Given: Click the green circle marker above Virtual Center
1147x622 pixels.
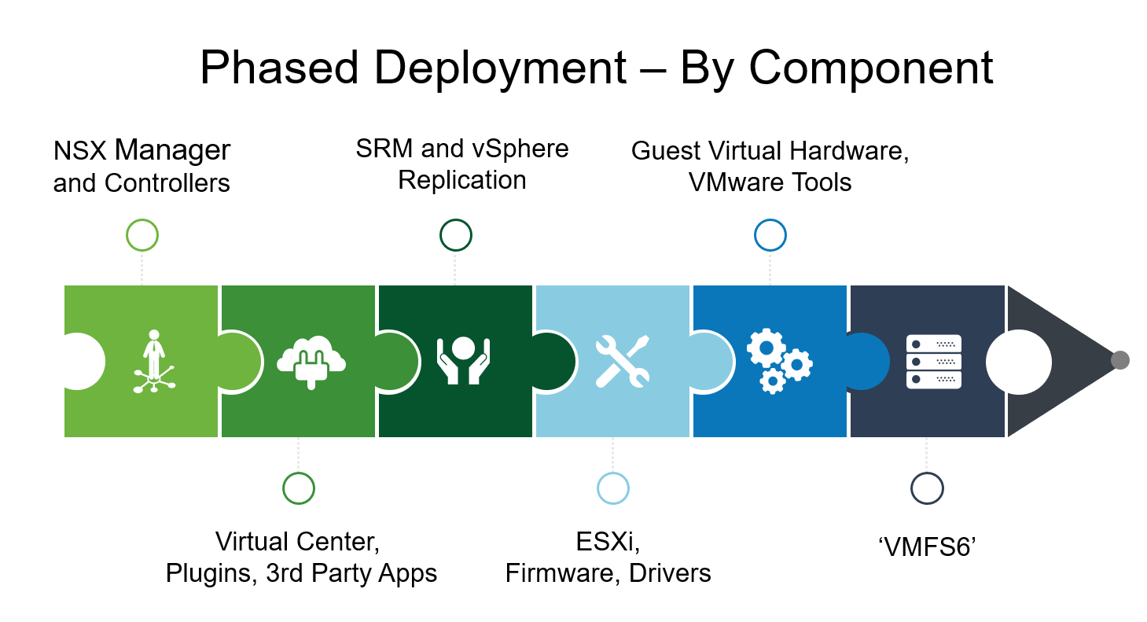Looking at the screenshot, I should pyautogui.click(x=299, y=488).
